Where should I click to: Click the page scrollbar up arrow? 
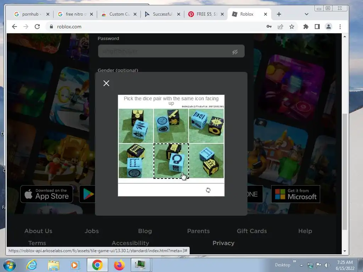[345, 36]
